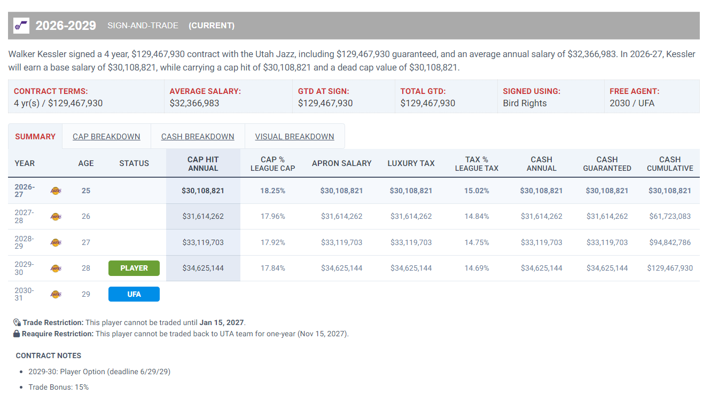The height and width of the screenshot is (403, 703).
Task: Click the Lakers logo in 2027-28 row
Action: point(56,217)
